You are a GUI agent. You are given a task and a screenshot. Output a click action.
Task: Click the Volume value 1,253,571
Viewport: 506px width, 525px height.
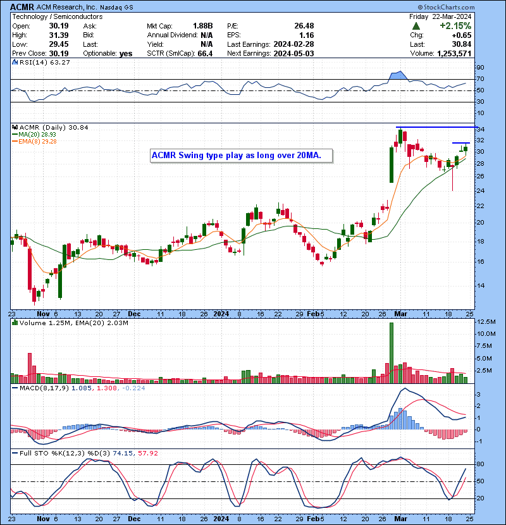coord(454,53)
